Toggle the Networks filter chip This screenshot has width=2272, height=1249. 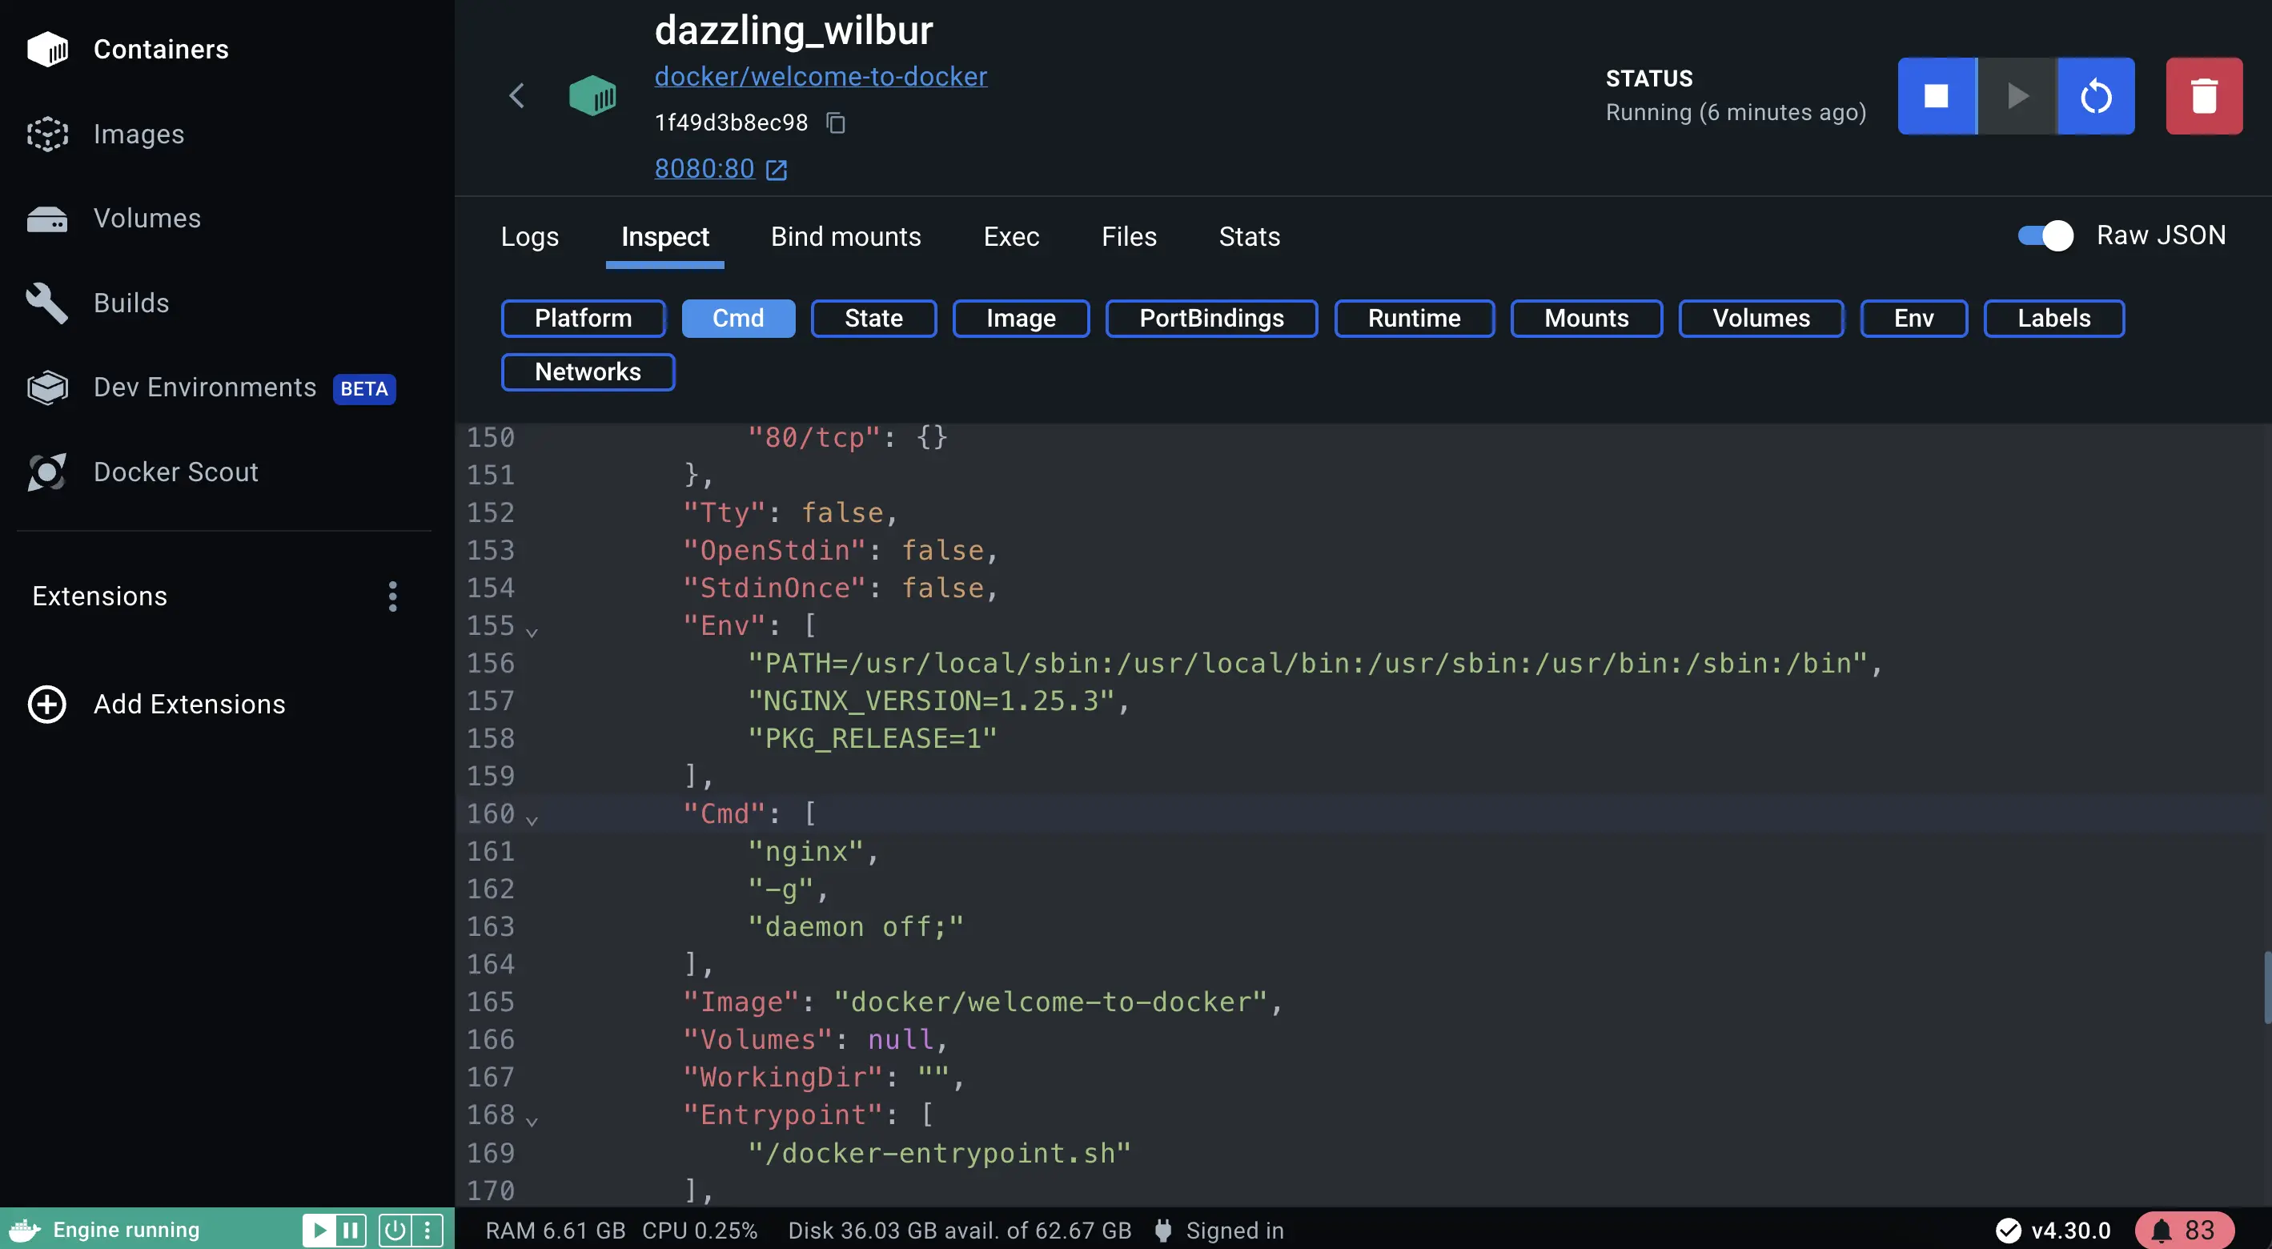(x=588, y=371)
